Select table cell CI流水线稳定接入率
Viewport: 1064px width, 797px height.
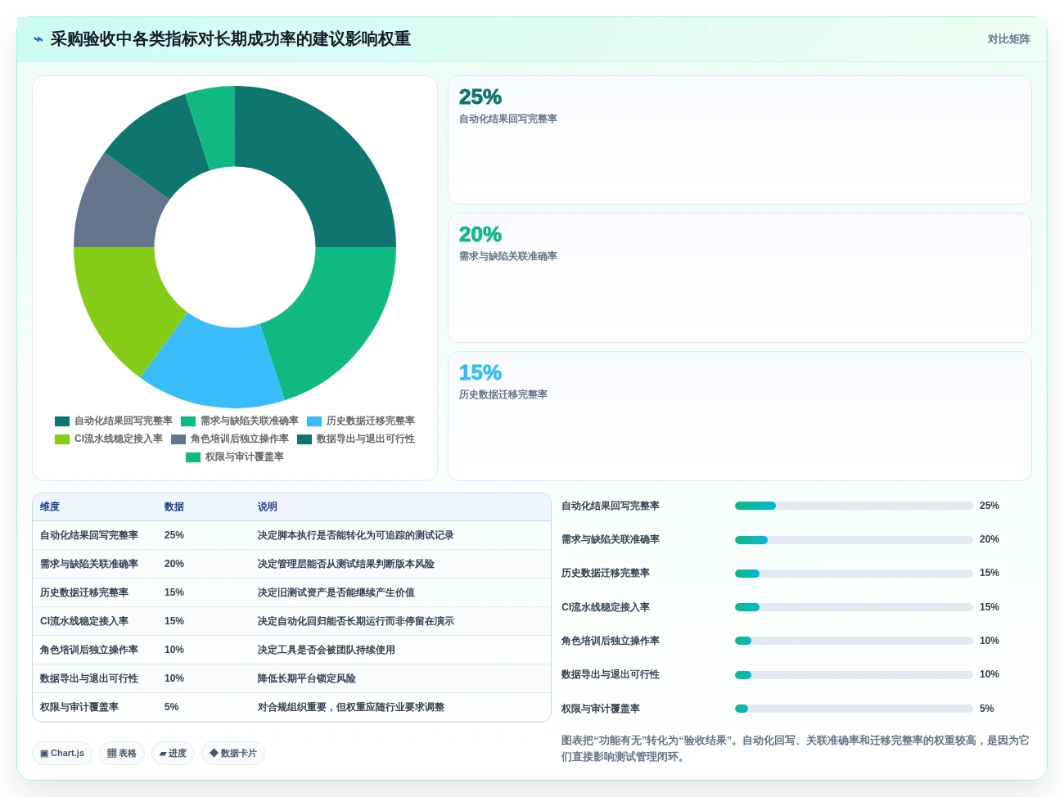coord(84,621)
